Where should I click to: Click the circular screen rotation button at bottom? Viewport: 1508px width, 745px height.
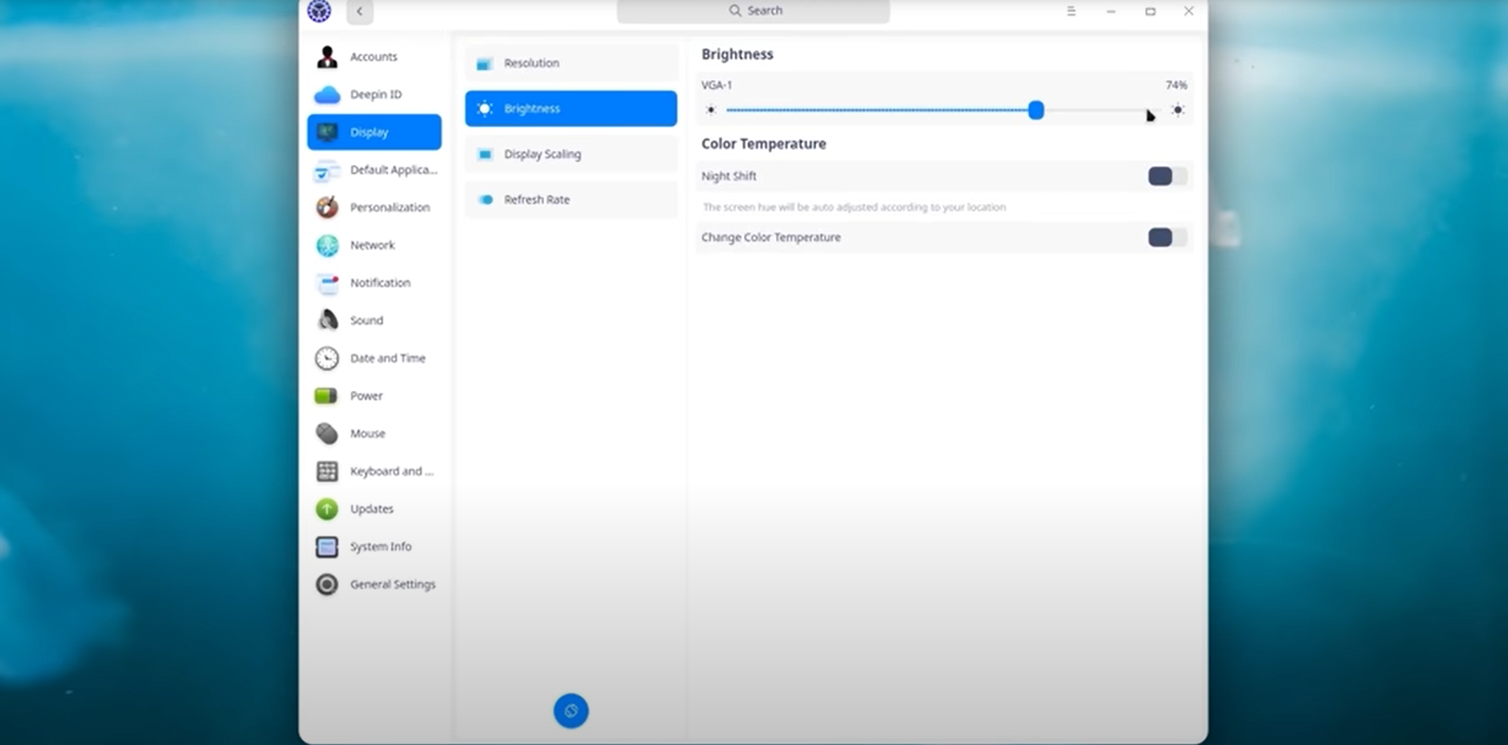pyautogui.click(x=571, y=710)
